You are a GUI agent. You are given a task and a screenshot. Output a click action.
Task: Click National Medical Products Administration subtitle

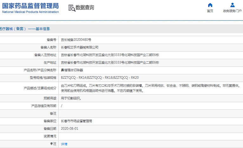(30, 12)
